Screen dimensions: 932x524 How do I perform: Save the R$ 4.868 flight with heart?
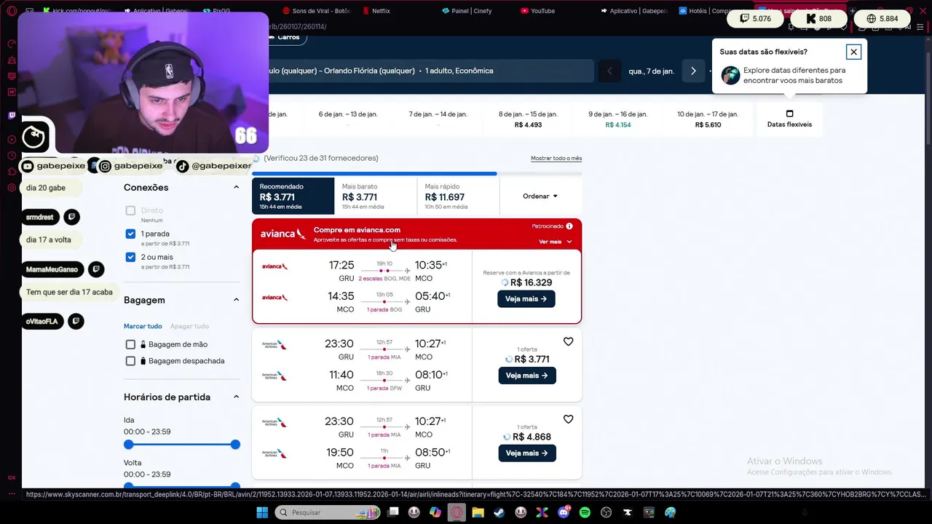(x=568, y=419)
